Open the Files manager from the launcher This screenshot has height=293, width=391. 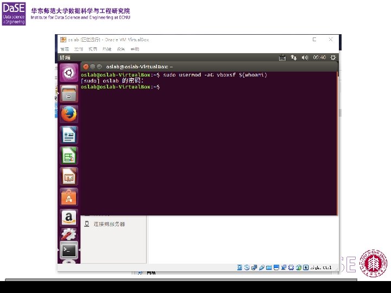coord(69,94)
